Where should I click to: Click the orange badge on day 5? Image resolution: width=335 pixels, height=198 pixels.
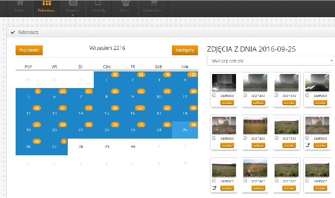[x=38, y=91]
